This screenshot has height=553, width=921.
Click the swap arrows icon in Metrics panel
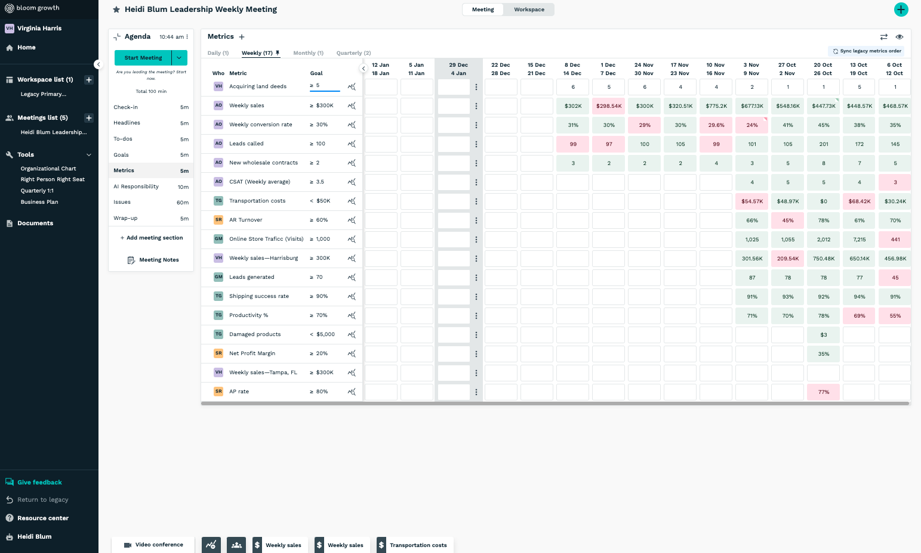coord(883,37)
